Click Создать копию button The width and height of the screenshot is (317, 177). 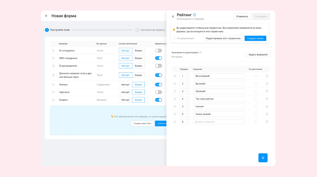coord(255,38)
